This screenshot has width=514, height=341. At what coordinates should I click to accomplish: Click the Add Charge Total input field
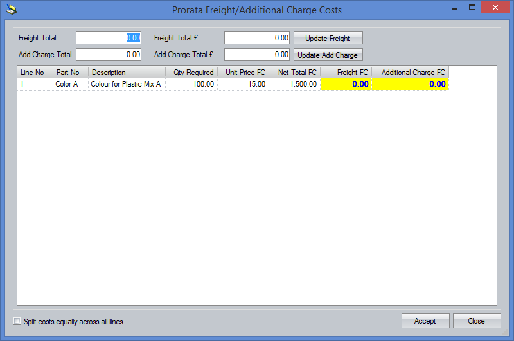coord(108,55)
